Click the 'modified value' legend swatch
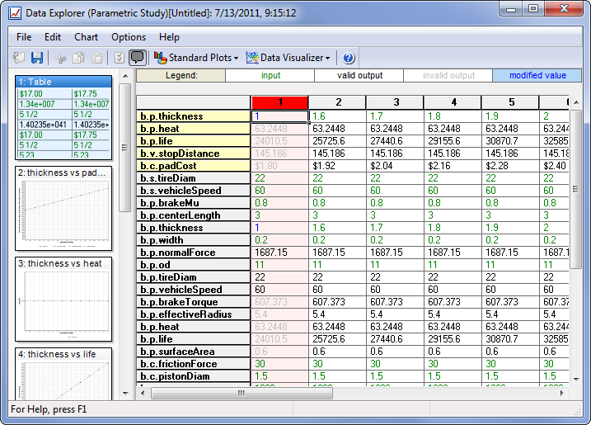 (x=537, y=75)
